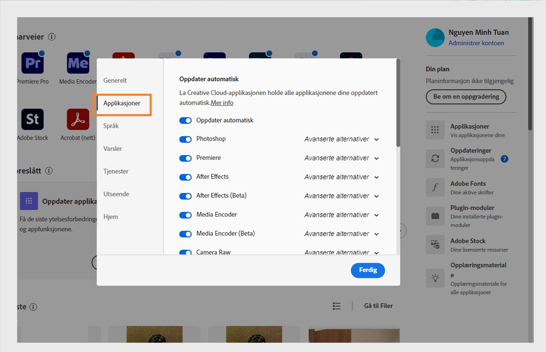Open Adobe Stock via the St icon
546x352 pixels.
coord(32,119)
